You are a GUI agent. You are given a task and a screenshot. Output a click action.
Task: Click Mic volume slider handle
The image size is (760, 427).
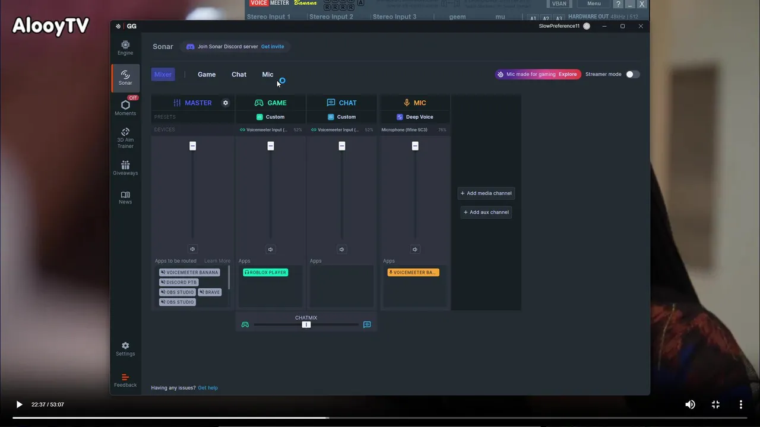tap(415, 146)
